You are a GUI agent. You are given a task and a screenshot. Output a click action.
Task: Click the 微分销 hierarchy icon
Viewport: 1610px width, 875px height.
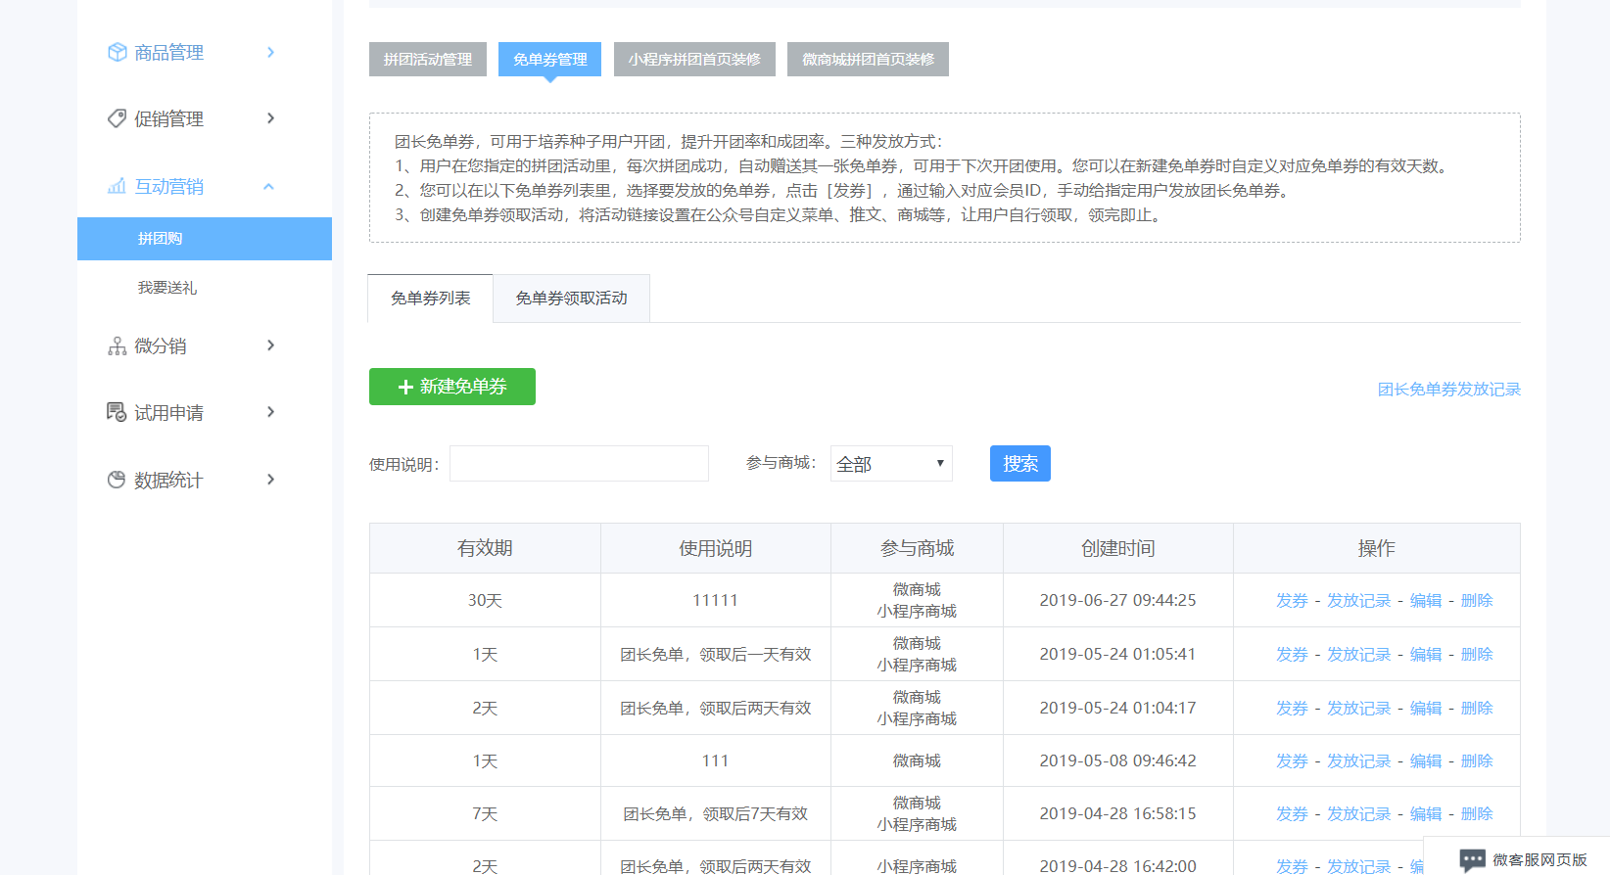tap(117, 345)
